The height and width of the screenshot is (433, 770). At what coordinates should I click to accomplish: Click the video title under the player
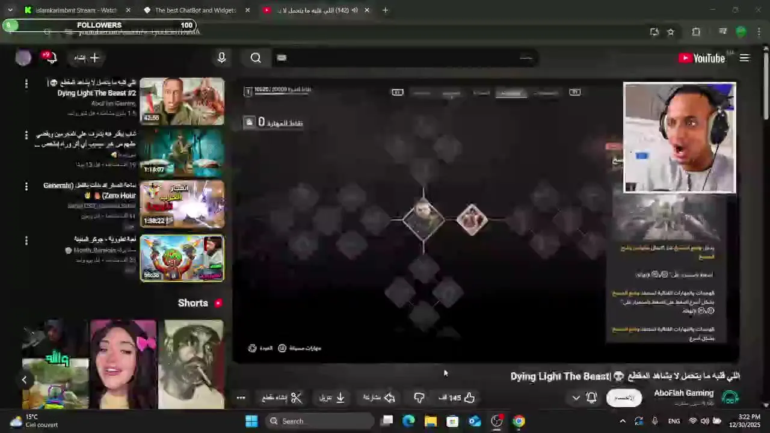tap(625, 376)
